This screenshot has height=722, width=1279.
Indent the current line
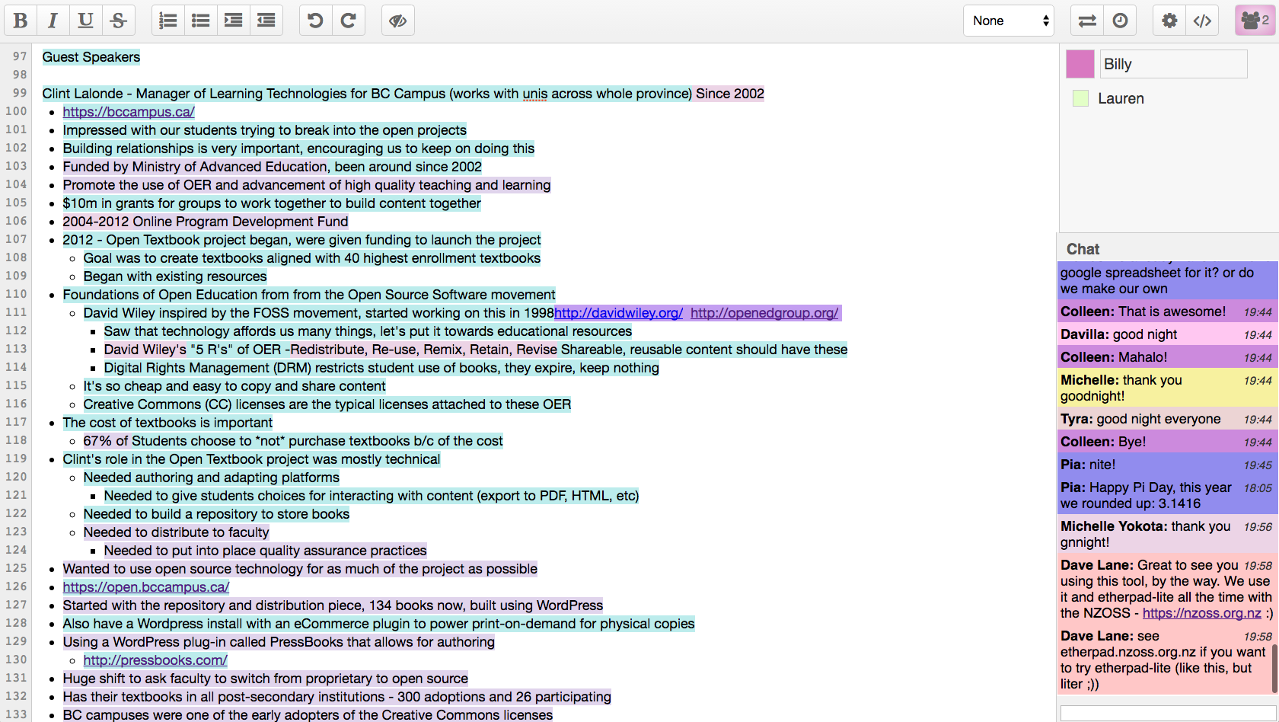tap(233, 21)
